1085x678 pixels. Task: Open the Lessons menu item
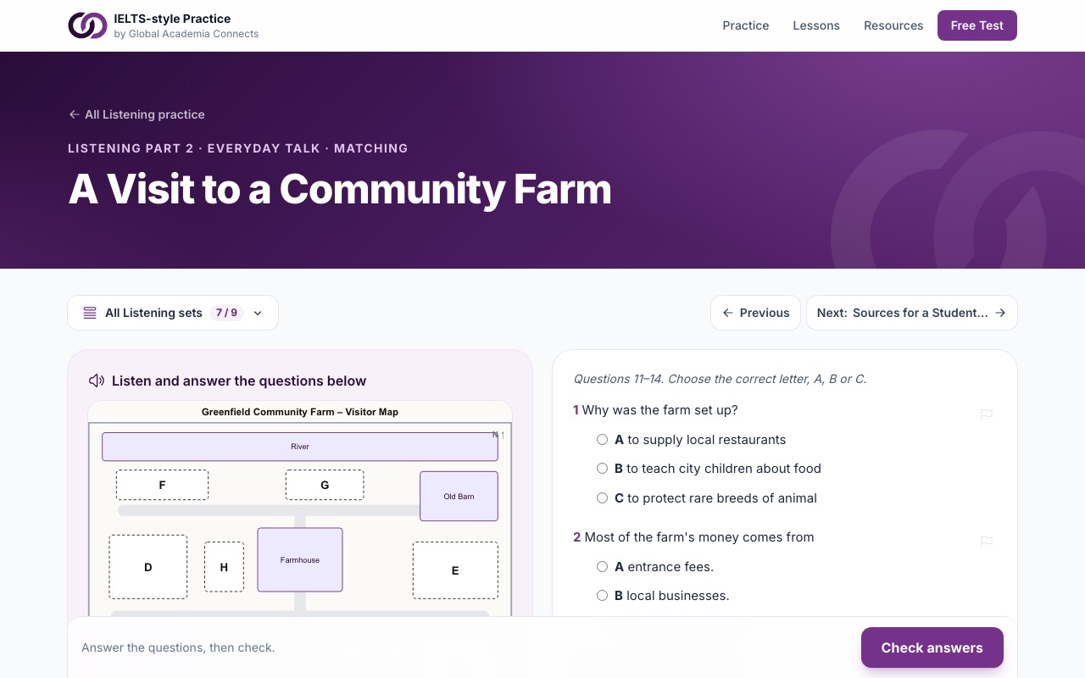[x=816, y=25]
